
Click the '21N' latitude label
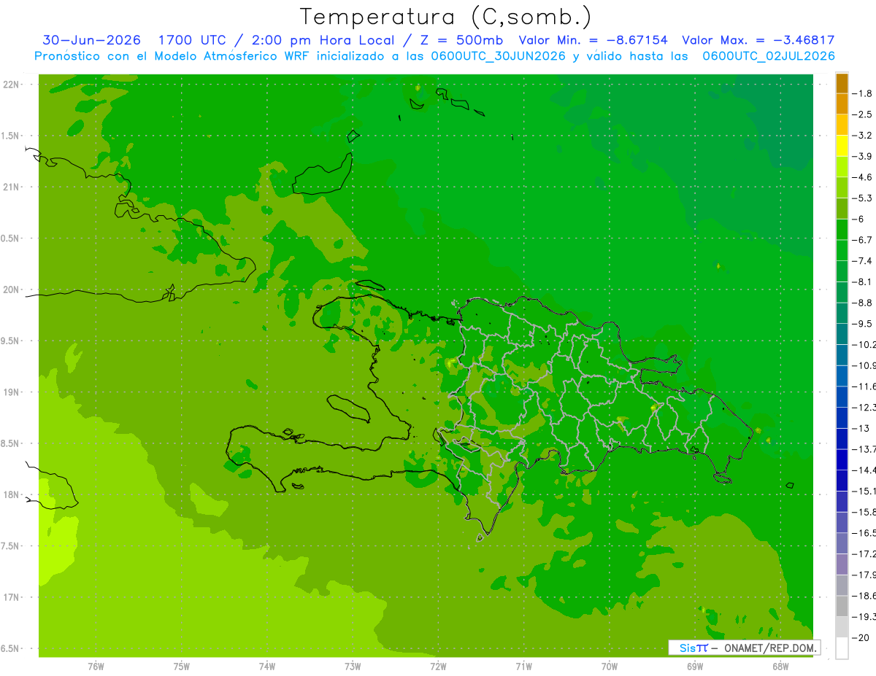(12, 187)
